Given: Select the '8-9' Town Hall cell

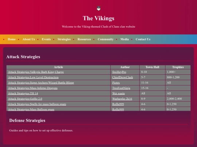Looking at the screenshot, I should click(152, 99).
